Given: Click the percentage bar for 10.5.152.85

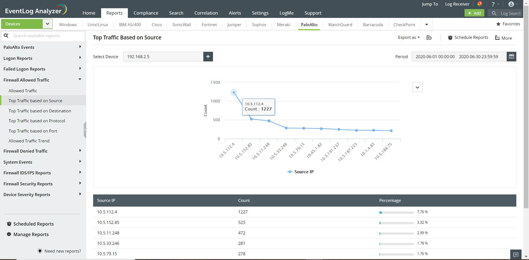Looking at the screenshot, I should coord(396,223).
